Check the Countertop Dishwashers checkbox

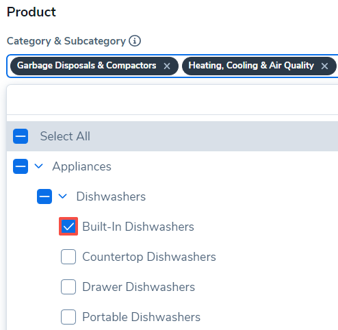[68, 257]
